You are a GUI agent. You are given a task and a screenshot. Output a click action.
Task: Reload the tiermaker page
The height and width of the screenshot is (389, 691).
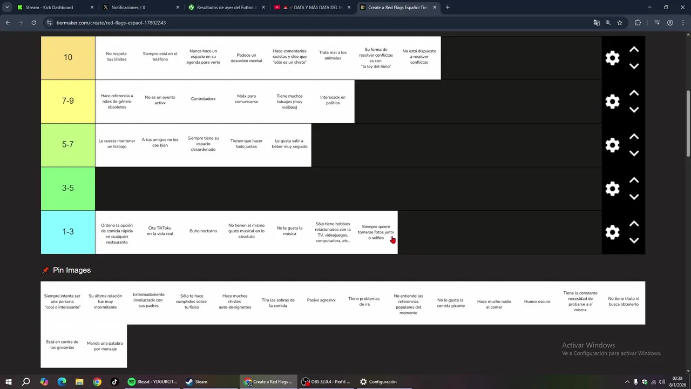click(x=33, y=23)
